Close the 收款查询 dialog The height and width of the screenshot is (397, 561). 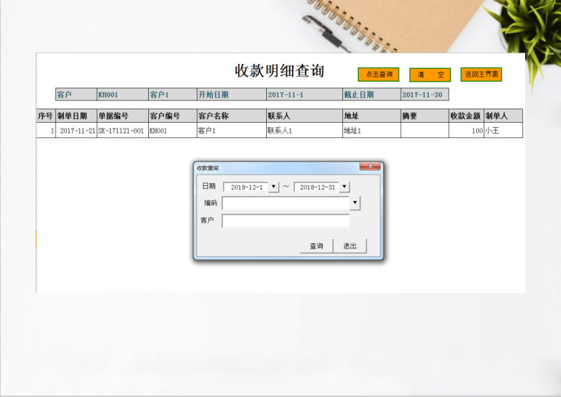370,167
